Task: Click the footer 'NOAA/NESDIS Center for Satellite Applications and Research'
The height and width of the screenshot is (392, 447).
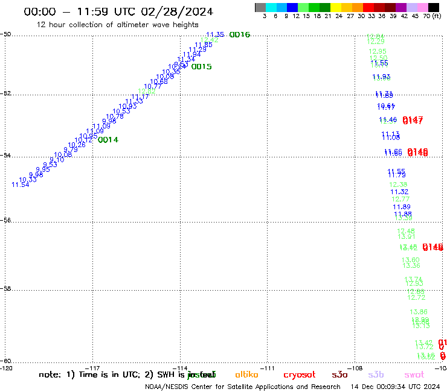Action: pyautogui.click(x=243, y=387)
